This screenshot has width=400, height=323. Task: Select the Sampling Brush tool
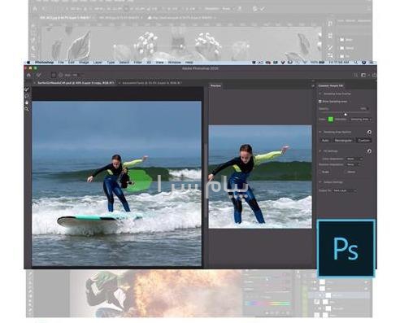27,89
